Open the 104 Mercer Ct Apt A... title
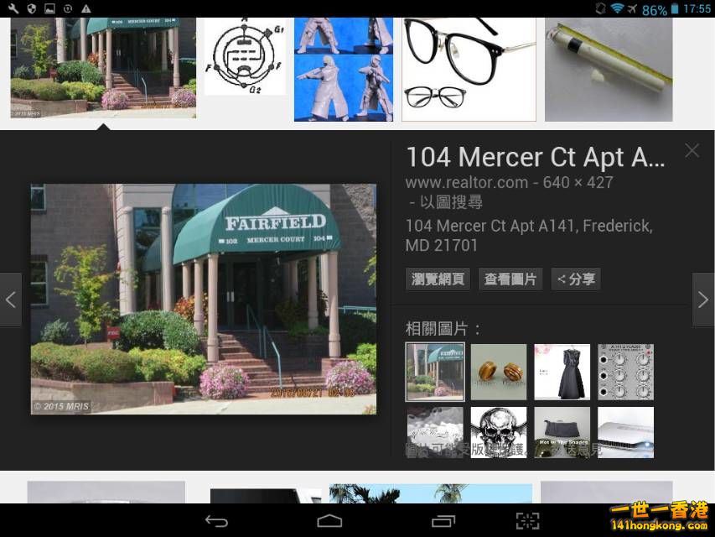This screenshot has height=537, width=715. coord(535,157)
